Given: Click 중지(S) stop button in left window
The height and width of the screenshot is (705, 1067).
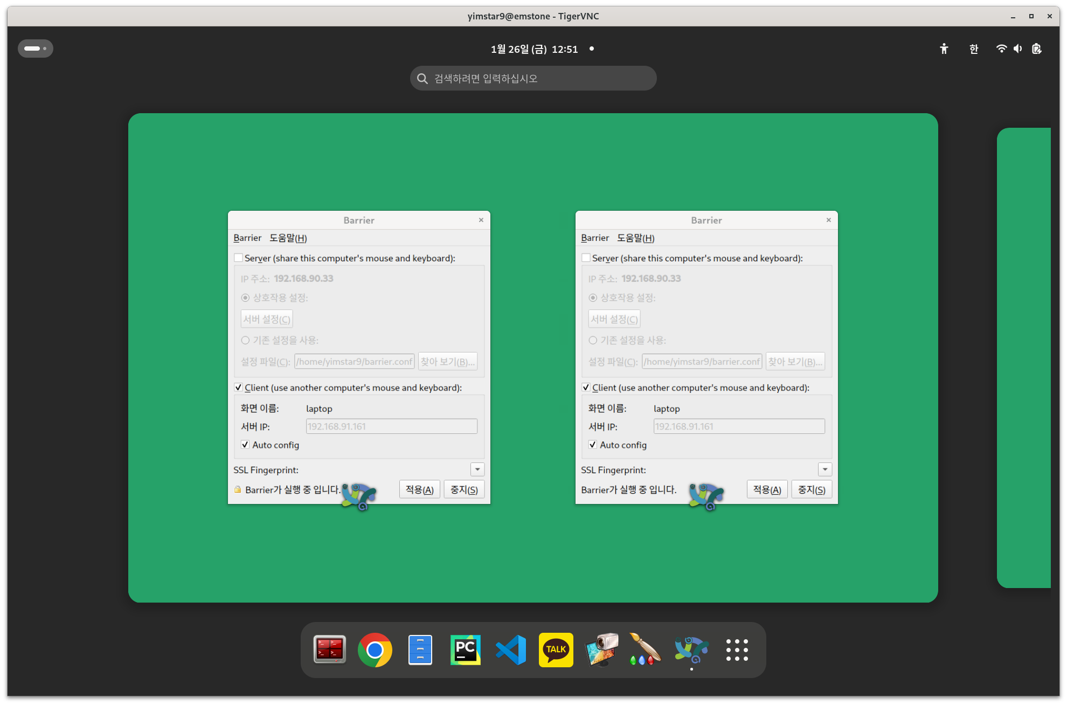Looking at the screenshot, I should tap(464, 489).
